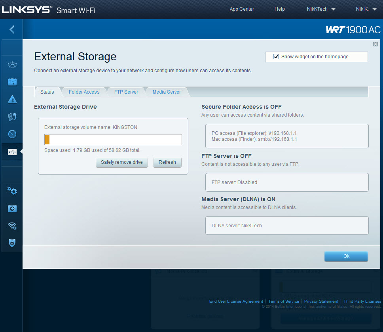Screen dimensions: 383x332
Task: Click Safely remove drive button
Action: point(122,162)
